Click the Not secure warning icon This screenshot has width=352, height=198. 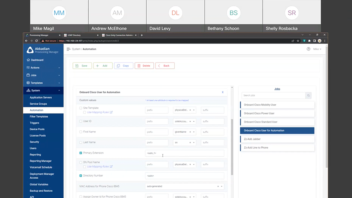pos(43,41)
